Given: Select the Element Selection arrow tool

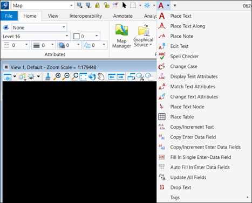Looking at the screenshot, I should tap(124, 5).
